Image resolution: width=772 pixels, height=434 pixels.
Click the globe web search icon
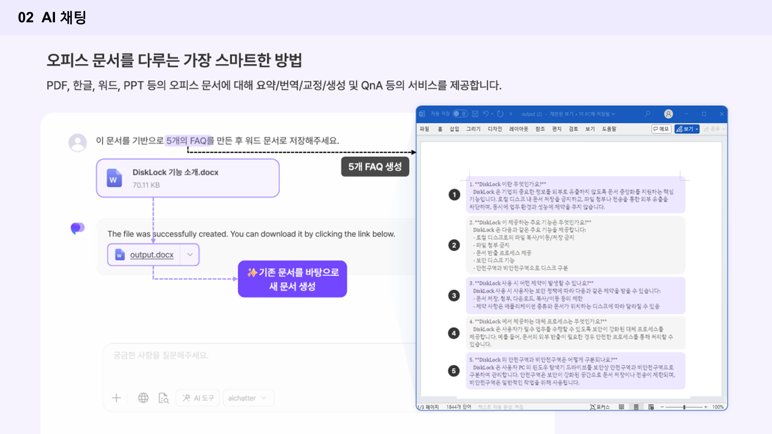click(x=143, y=398)
